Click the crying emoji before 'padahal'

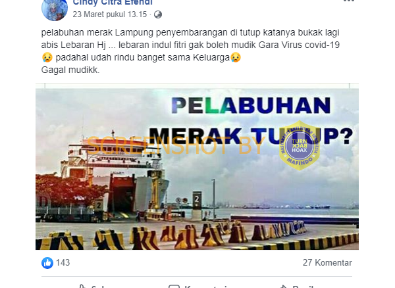[x=47, y=57]
